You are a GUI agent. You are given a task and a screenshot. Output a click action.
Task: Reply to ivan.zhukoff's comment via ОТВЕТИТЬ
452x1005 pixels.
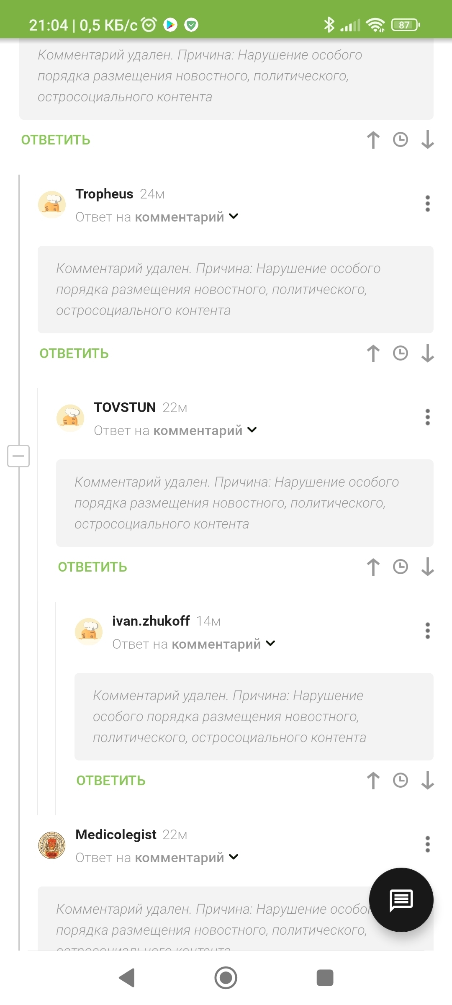pos(111,781)
